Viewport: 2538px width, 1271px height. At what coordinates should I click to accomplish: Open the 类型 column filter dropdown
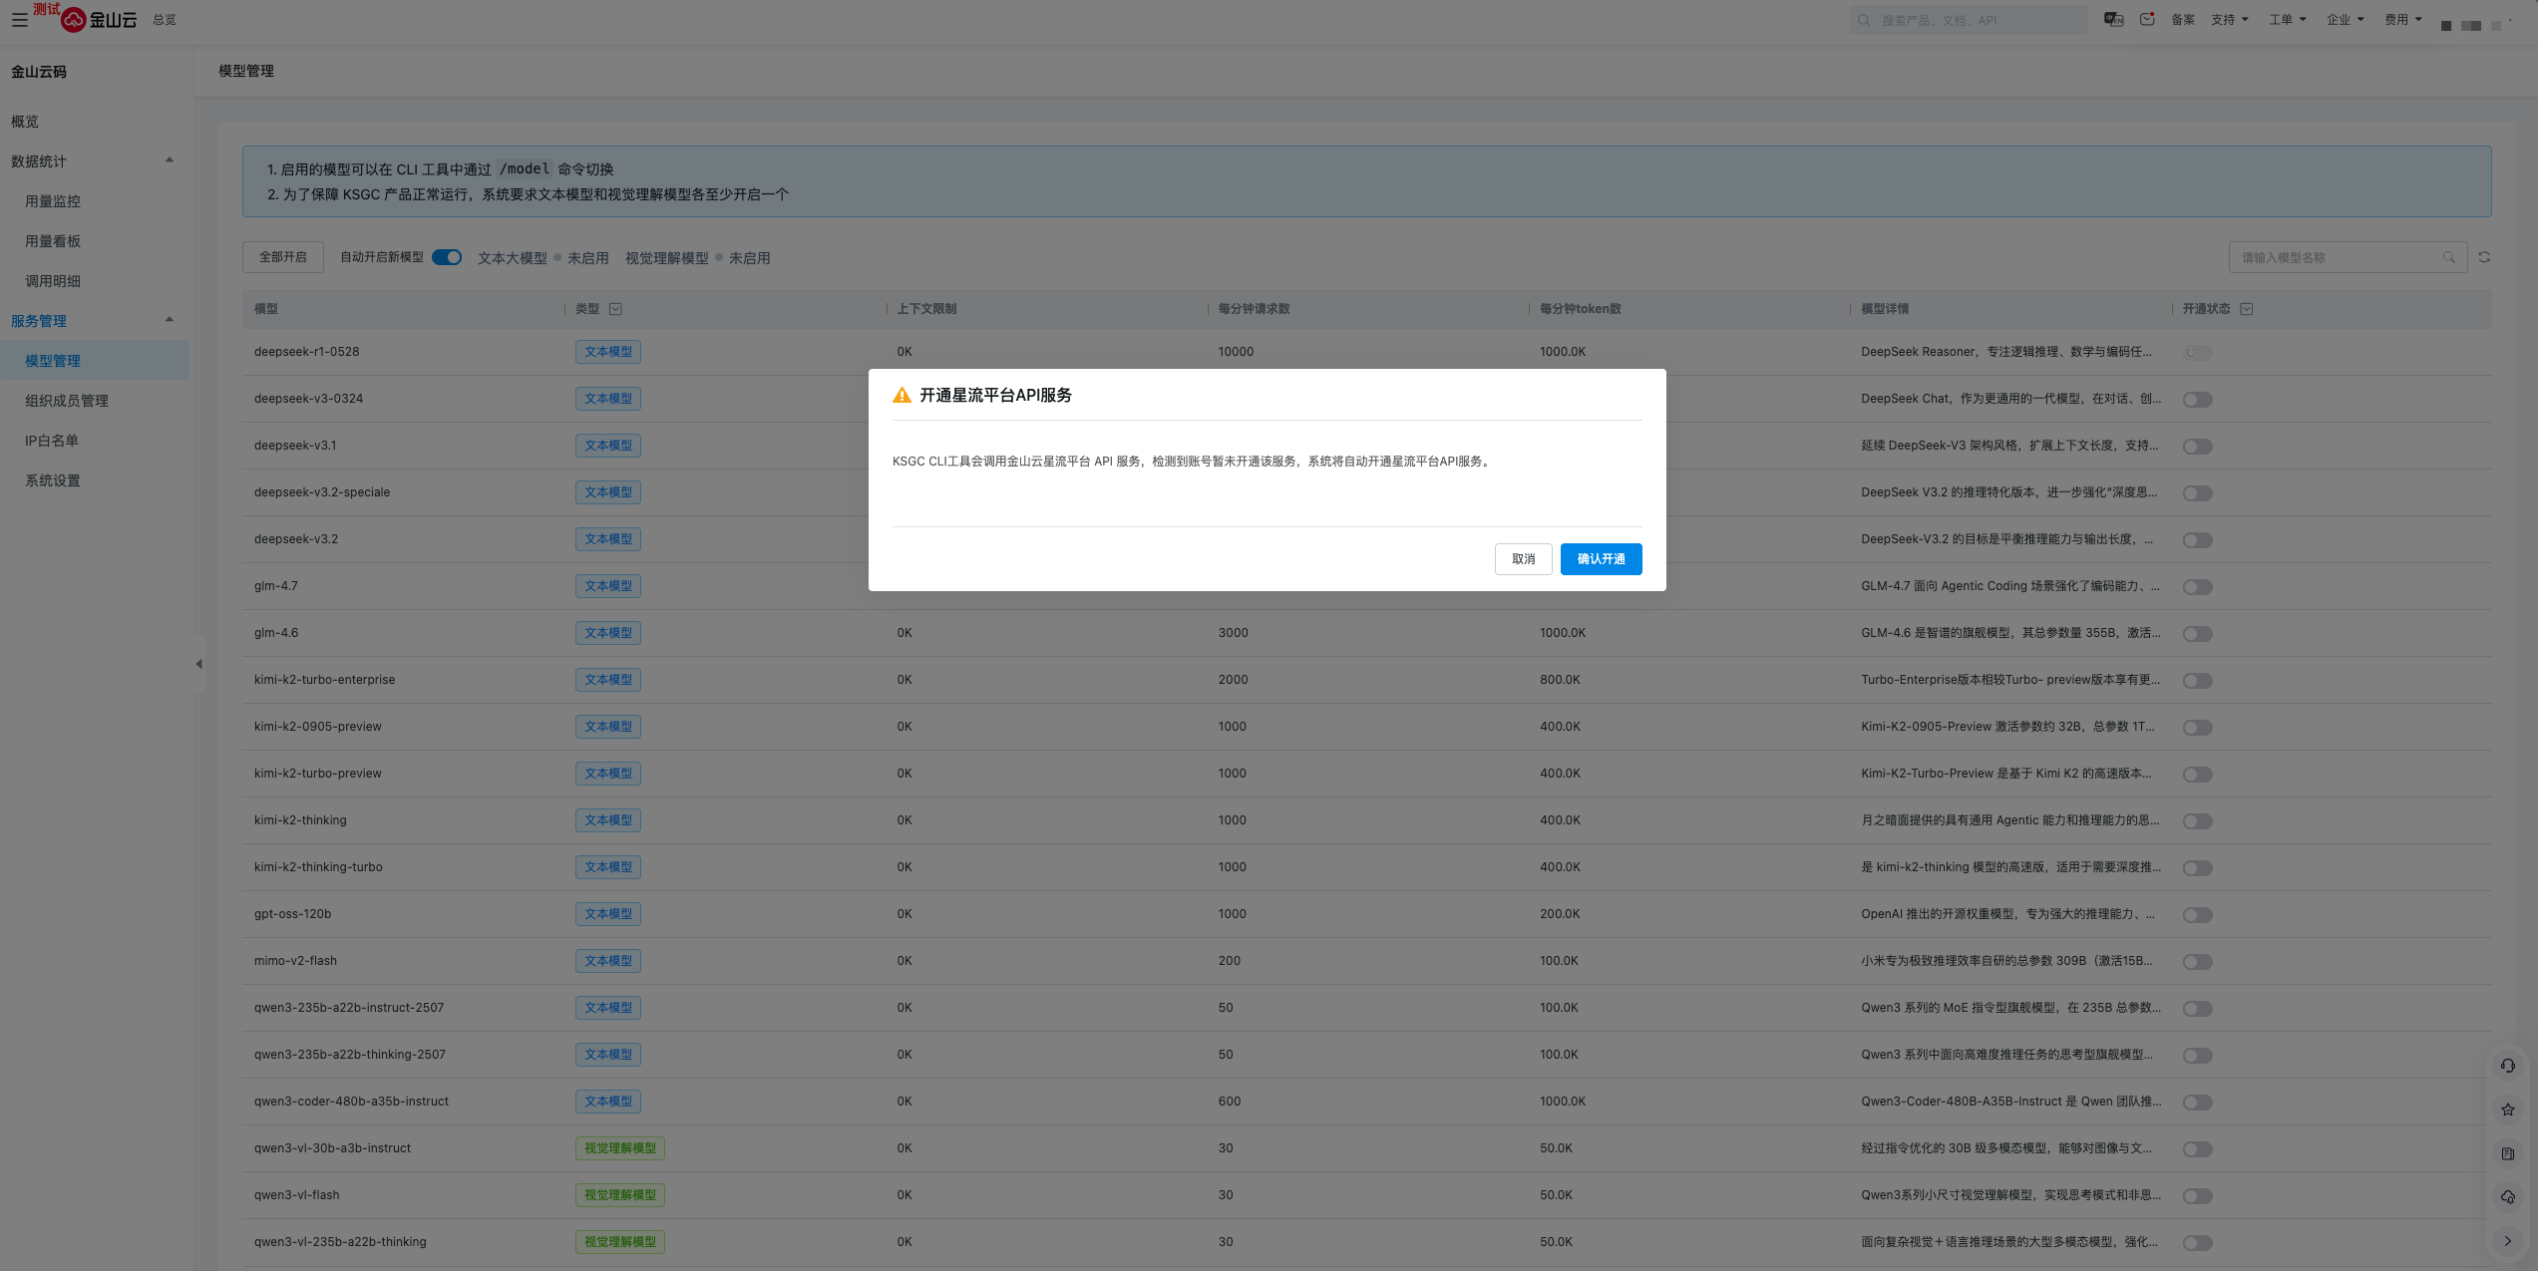(615, 309)
